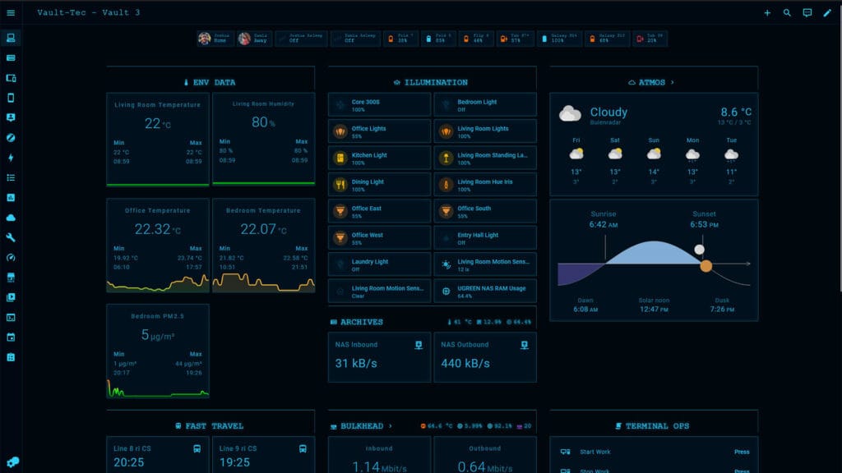The height and width of the screenshot is (473, 842).
Task: Select Tuesday in the weather forecast
Action: (731, 161)
